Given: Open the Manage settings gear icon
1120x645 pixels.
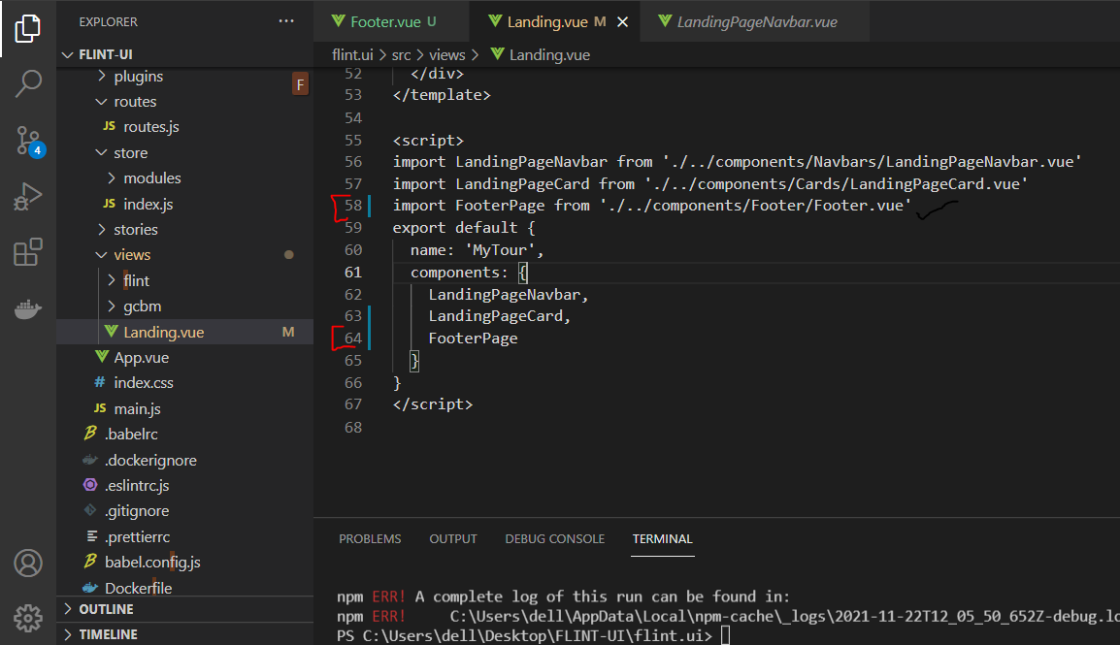Looking at the screenshot, I should coord(28,618).
